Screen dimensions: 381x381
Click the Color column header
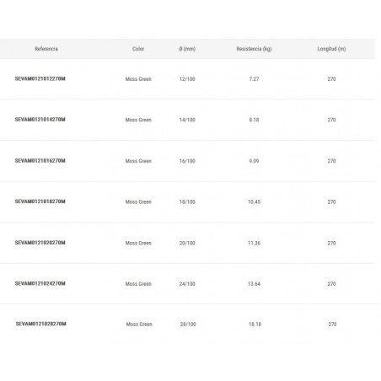click(138, 49)
